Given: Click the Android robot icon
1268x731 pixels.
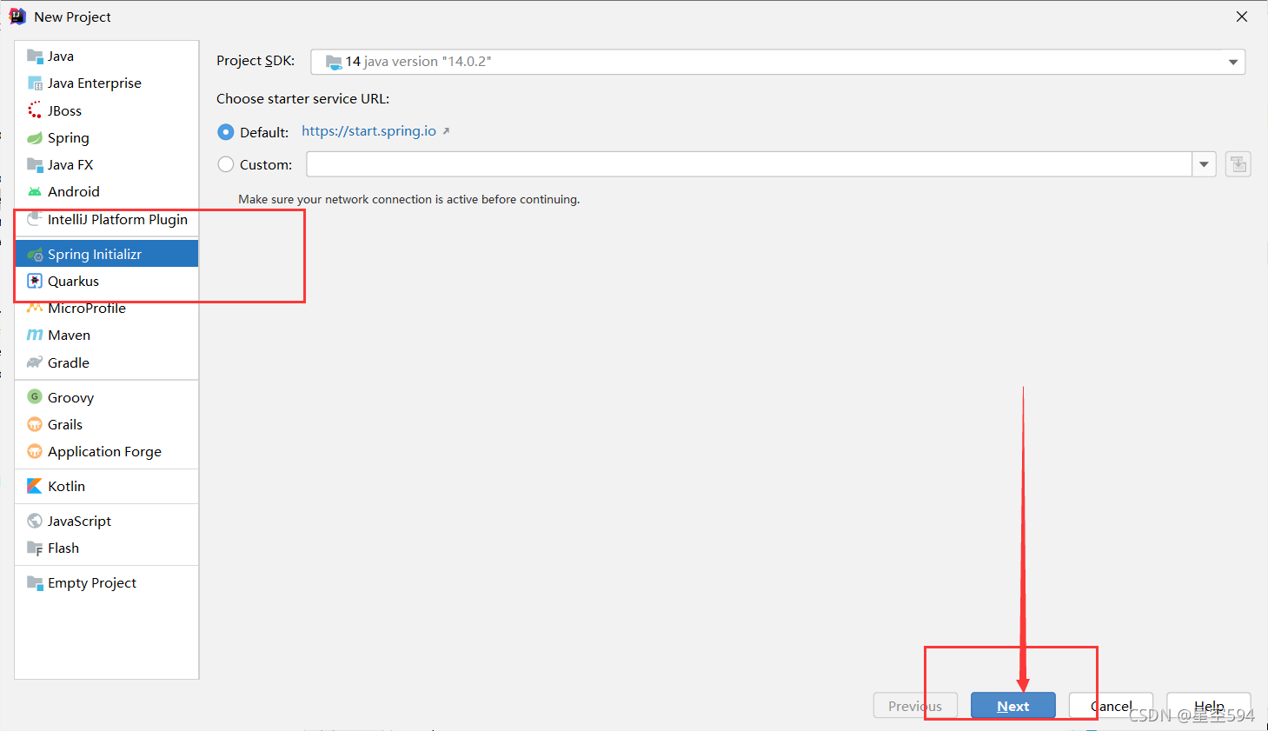Looking at the screenshot, I should click(x=35, y=192).
